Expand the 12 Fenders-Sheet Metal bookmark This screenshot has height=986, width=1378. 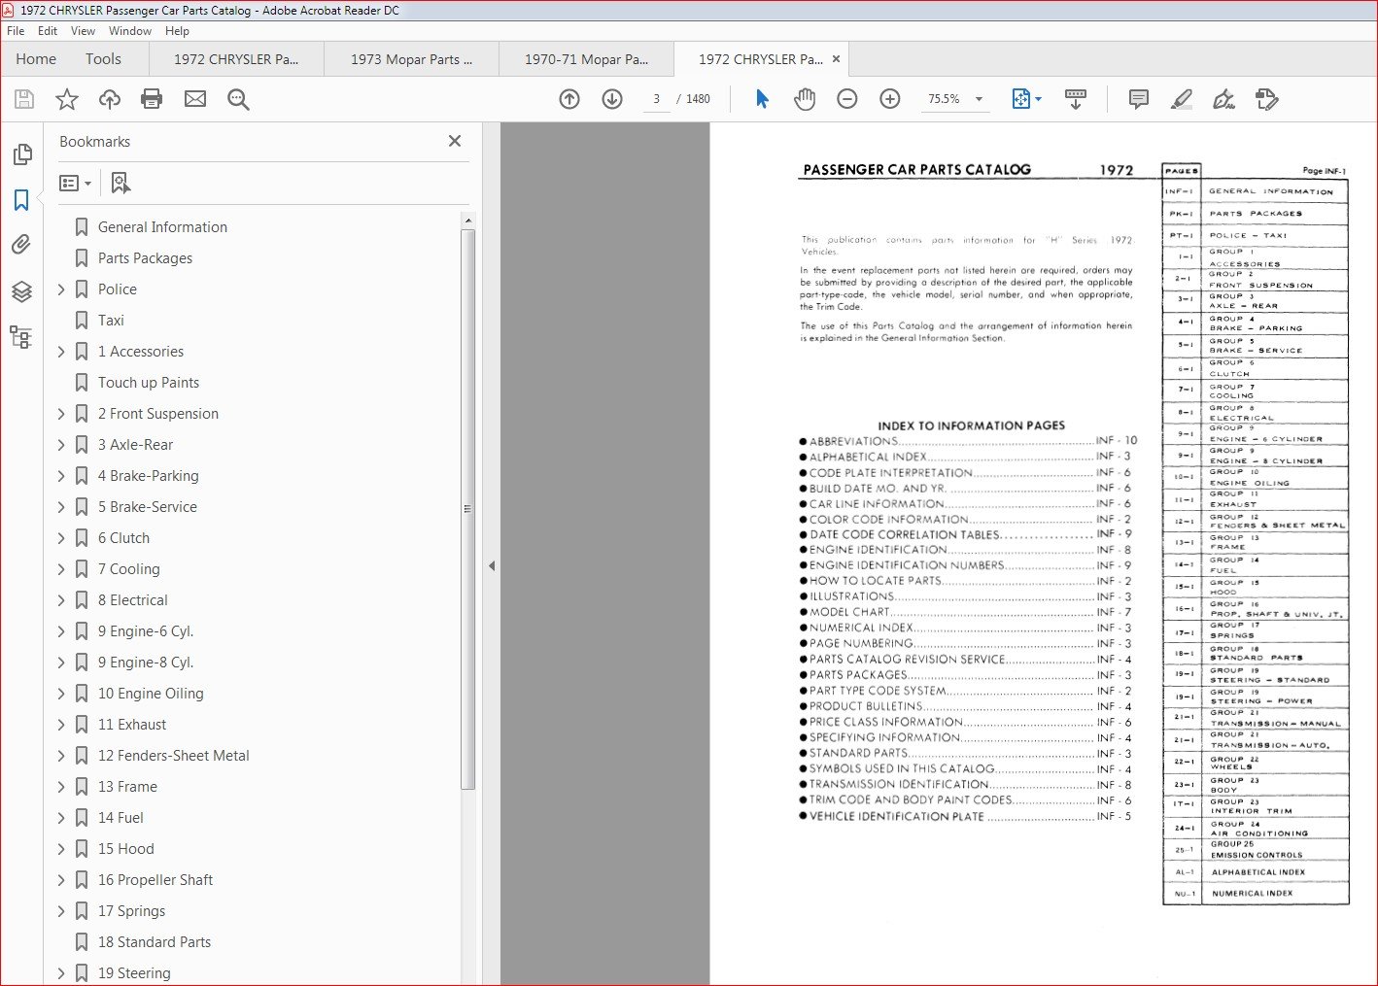[61, 756]
